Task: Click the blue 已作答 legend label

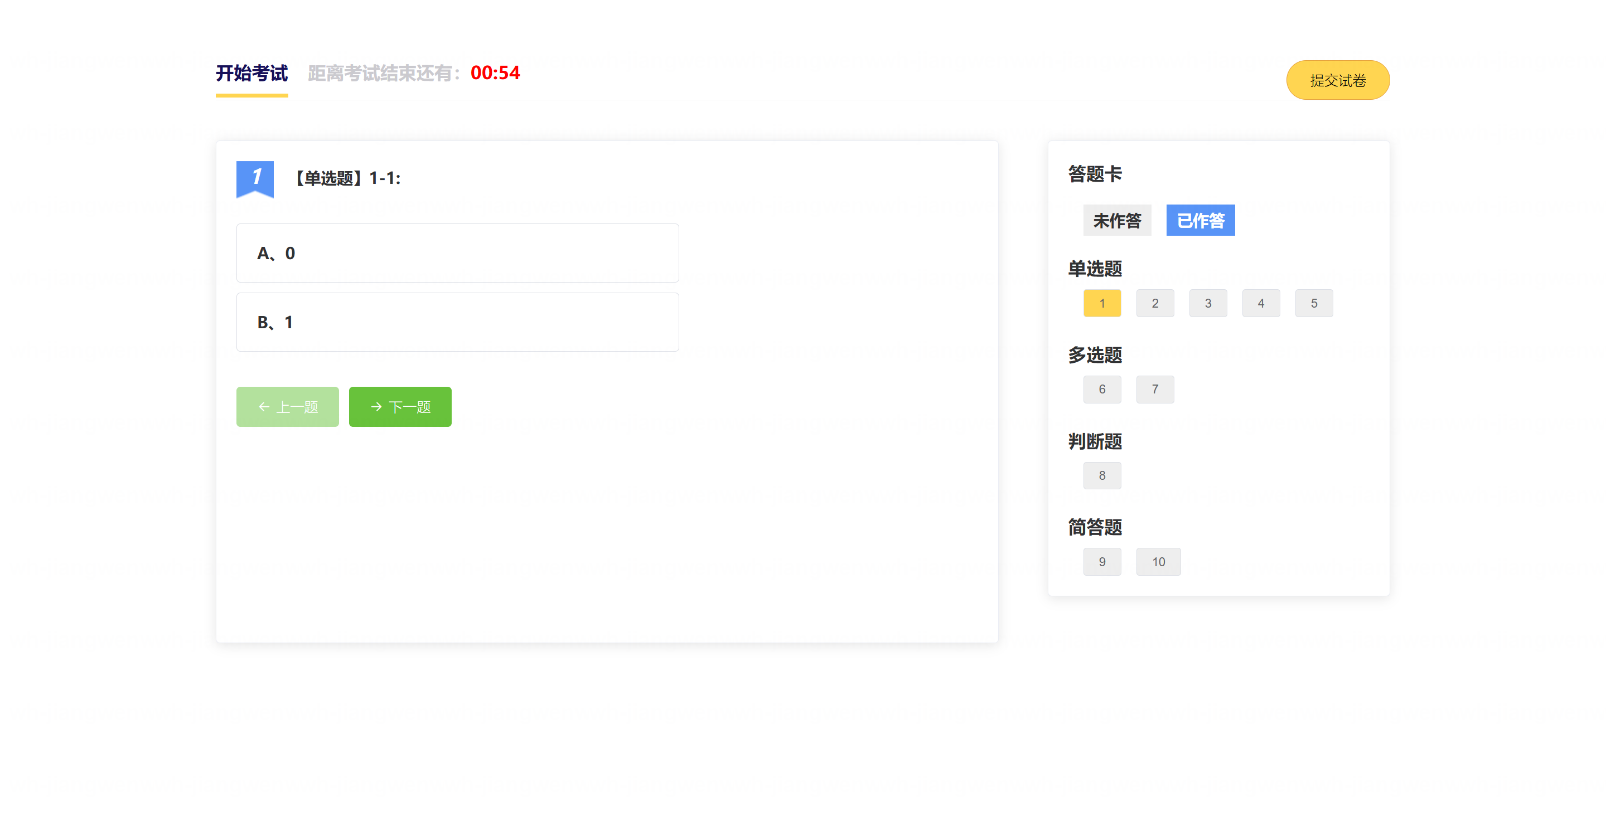Action: (1200, 221)
